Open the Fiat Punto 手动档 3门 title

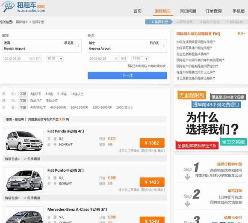[x=65, y=170]
